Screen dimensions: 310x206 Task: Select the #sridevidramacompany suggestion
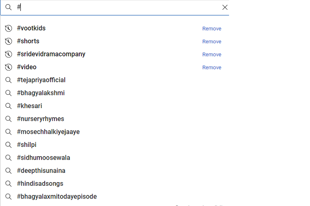[x=51, y=54]
